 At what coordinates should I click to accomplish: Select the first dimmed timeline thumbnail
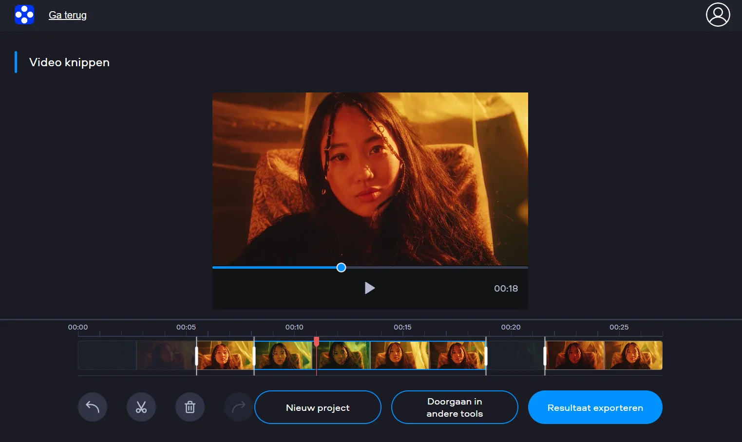(x=107, y=355)
